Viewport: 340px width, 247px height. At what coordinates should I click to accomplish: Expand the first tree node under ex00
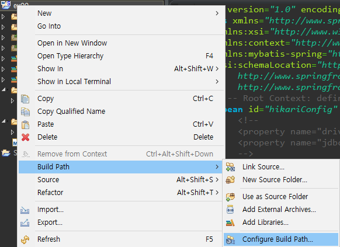tap(3, 16)
